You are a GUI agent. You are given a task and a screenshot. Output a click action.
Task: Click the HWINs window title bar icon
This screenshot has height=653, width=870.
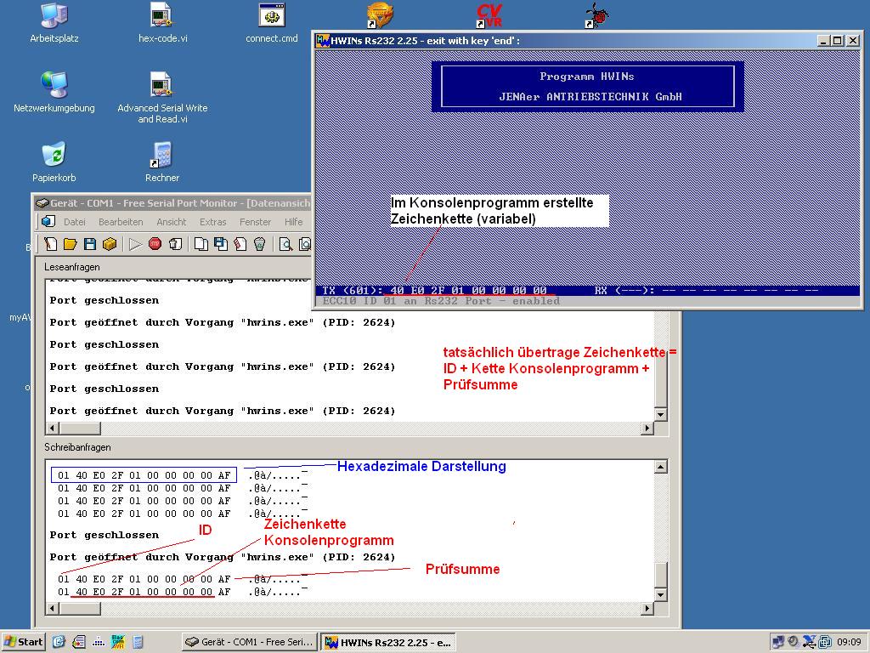pos(322,41)
